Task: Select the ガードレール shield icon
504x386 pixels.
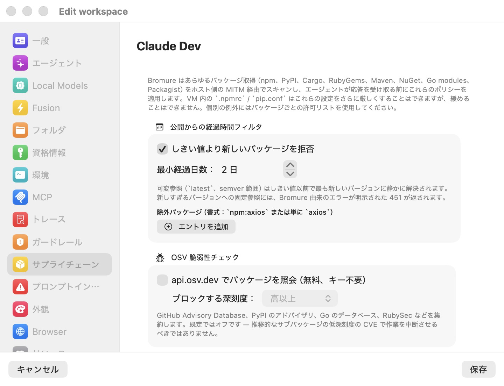Action: point(20,242)
